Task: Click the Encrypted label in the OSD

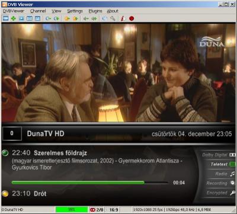Action: (217, 193)
